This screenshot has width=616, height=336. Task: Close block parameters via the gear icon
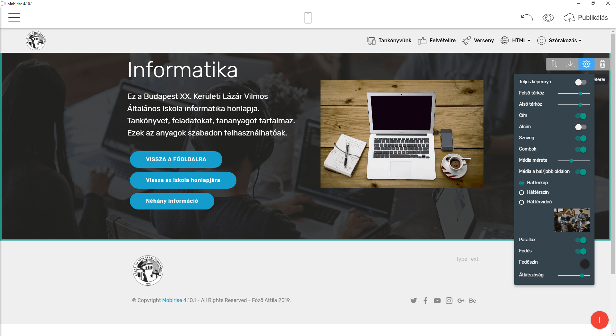pos(586,64)
